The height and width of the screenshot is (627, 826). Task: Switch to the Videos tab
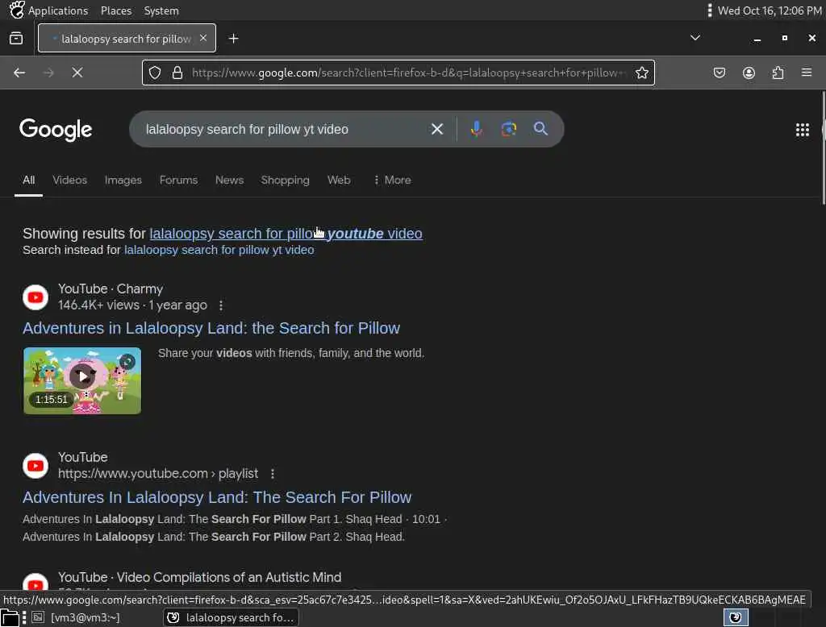(x=69, y=180)
